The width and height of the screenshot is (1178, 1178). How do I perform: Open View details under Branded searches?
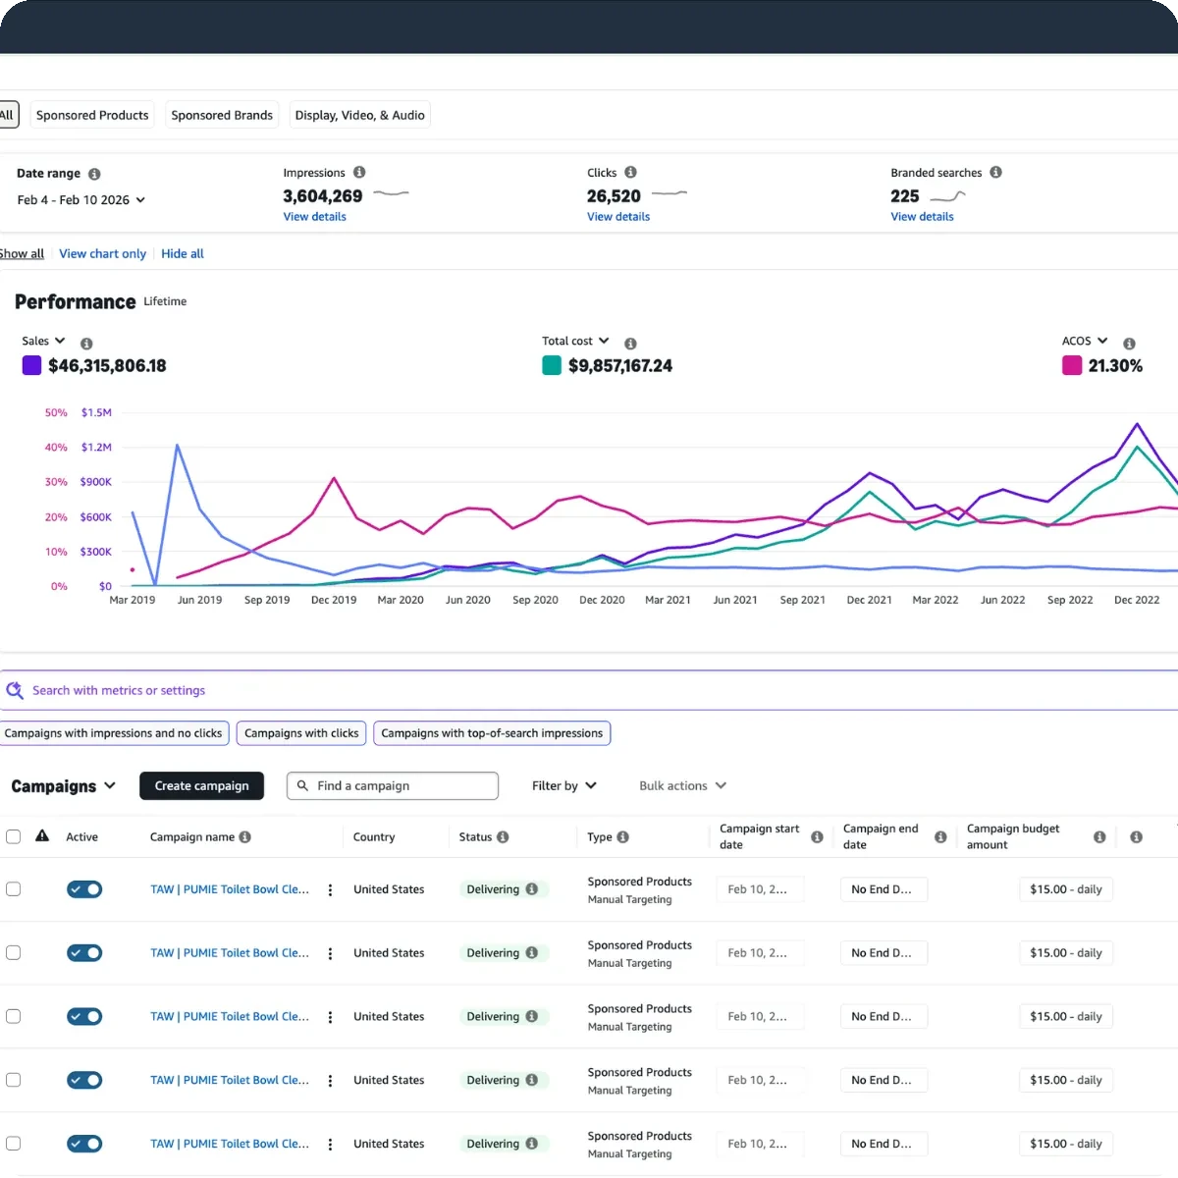pyautogui.click(x=922, y=217)
